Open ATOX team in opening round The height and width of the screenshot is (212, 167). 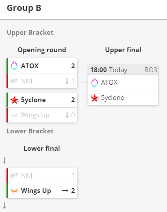42,66
